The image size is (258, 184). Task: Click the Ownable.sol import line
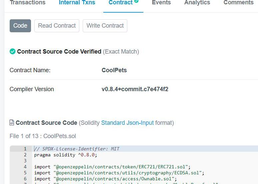(105, 179)
